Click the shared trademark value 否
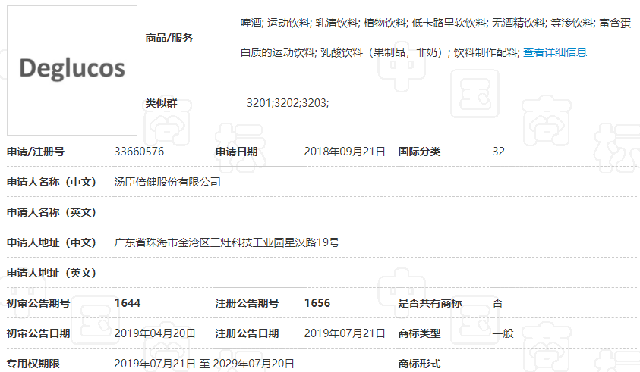Screen dimensions: 640x372 (497, 303)
